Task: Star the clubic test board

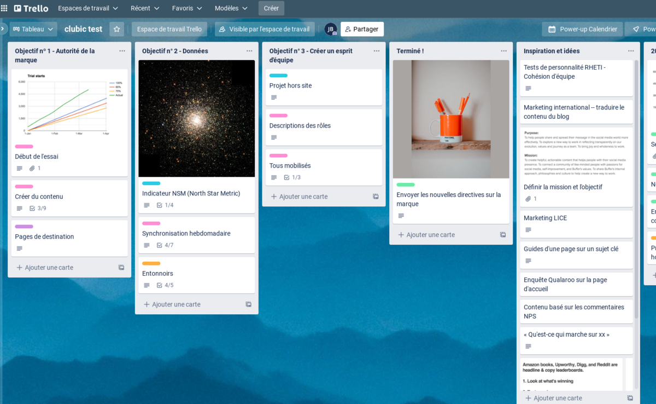Action: click(x=116, y=29)
